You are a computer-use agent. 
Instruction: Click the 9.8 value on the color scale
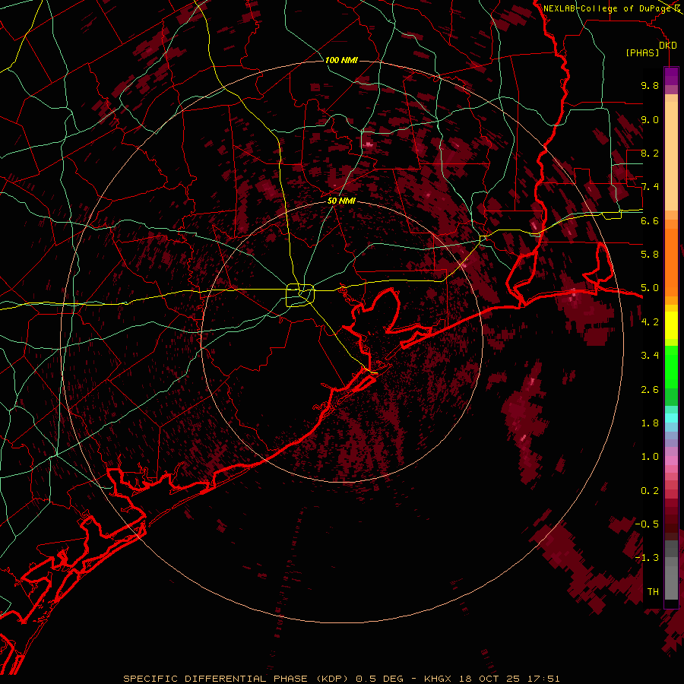[650, 85]
